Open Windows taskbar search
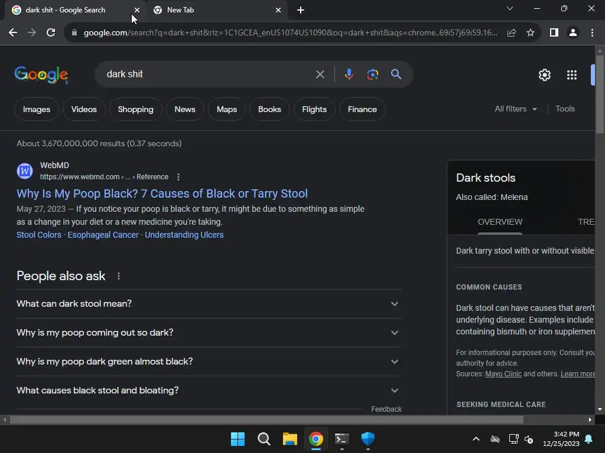Screen dimensions: 605x453 click(264, 439)
